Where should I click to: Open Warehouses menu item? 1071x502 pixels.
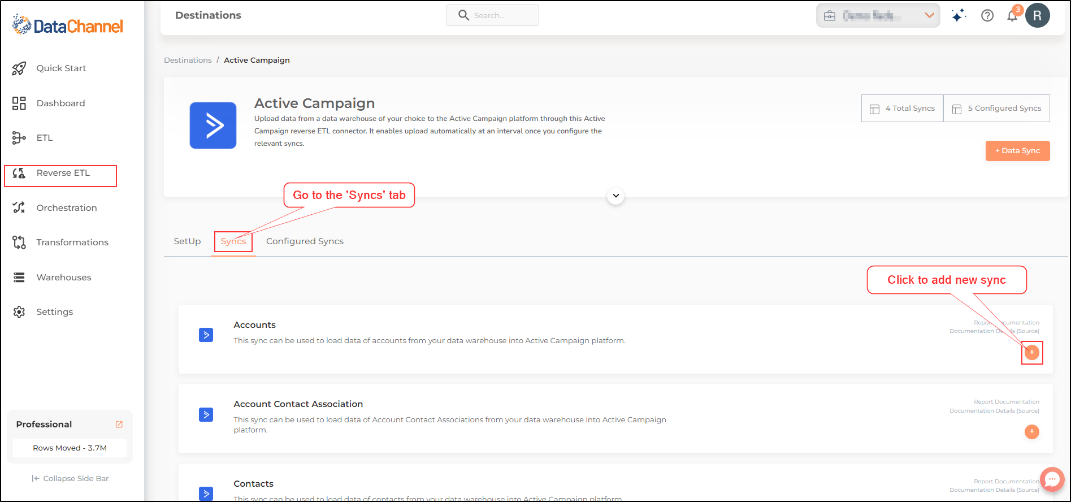[64, 278]
